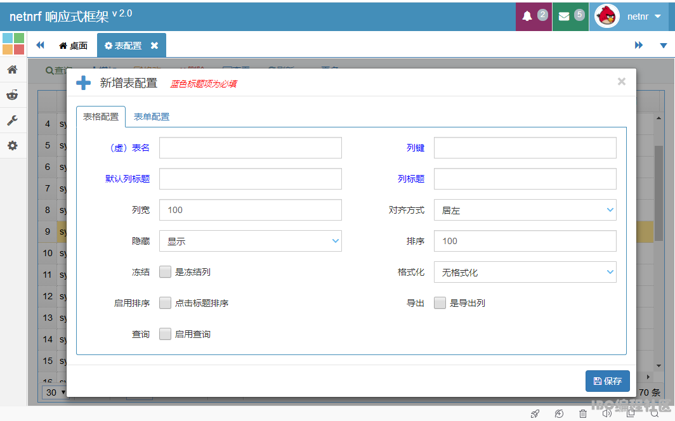This screenshot has width=675, height=421.
Task: Open the page size dropdown showing 30
Action: (x=56, y=392)
